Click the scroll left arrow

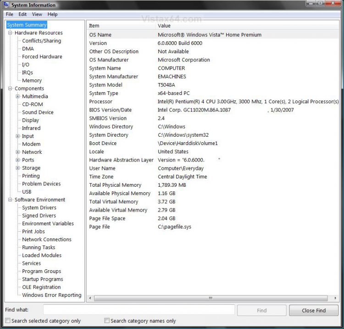[x=90, y=298]
